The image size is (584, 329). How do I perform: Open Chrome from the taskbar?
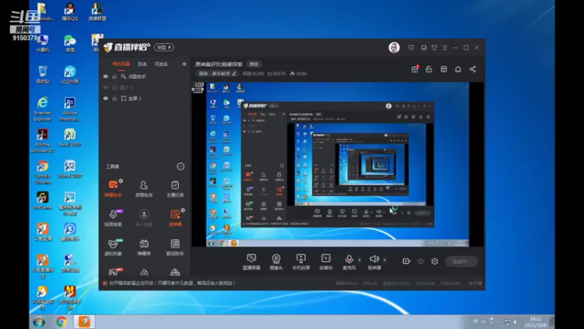62,322
